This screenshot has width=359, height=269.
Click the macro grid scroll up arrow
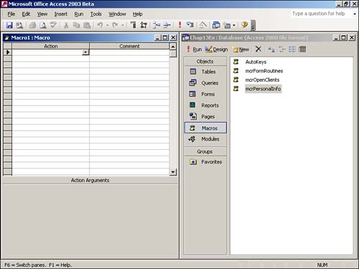pyautogui.click(x=173, y=47)
